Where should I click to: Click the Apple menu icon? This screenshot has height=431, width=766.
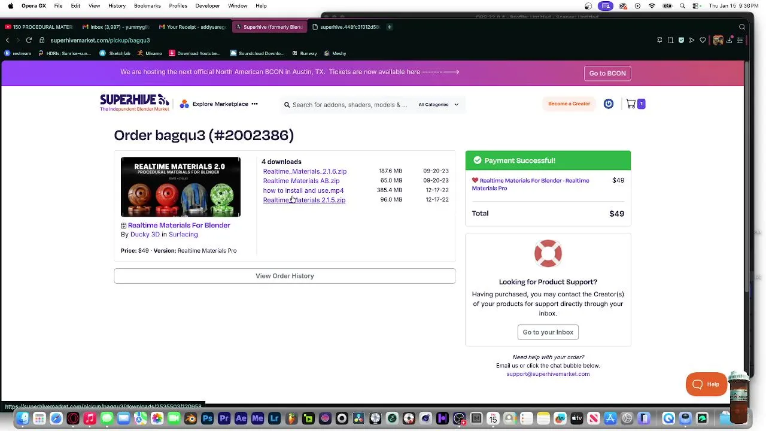(10, 5)
